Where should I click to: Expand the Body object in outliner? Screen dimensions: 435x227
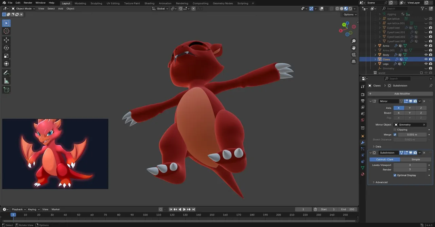tap(376, 55)
